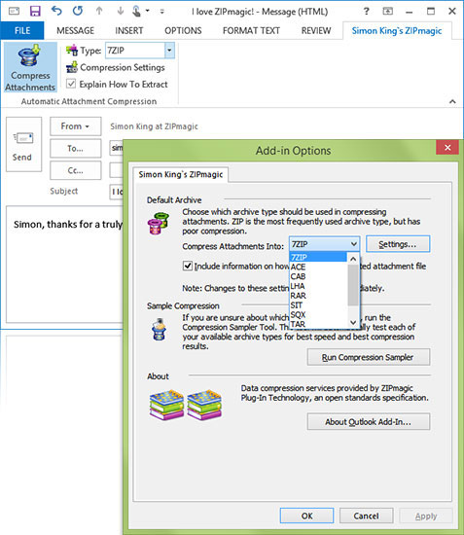This screenshot has width=464, height=535.
Task: Click Compression Settings label in ribbon
Action: tap(123, 67)
